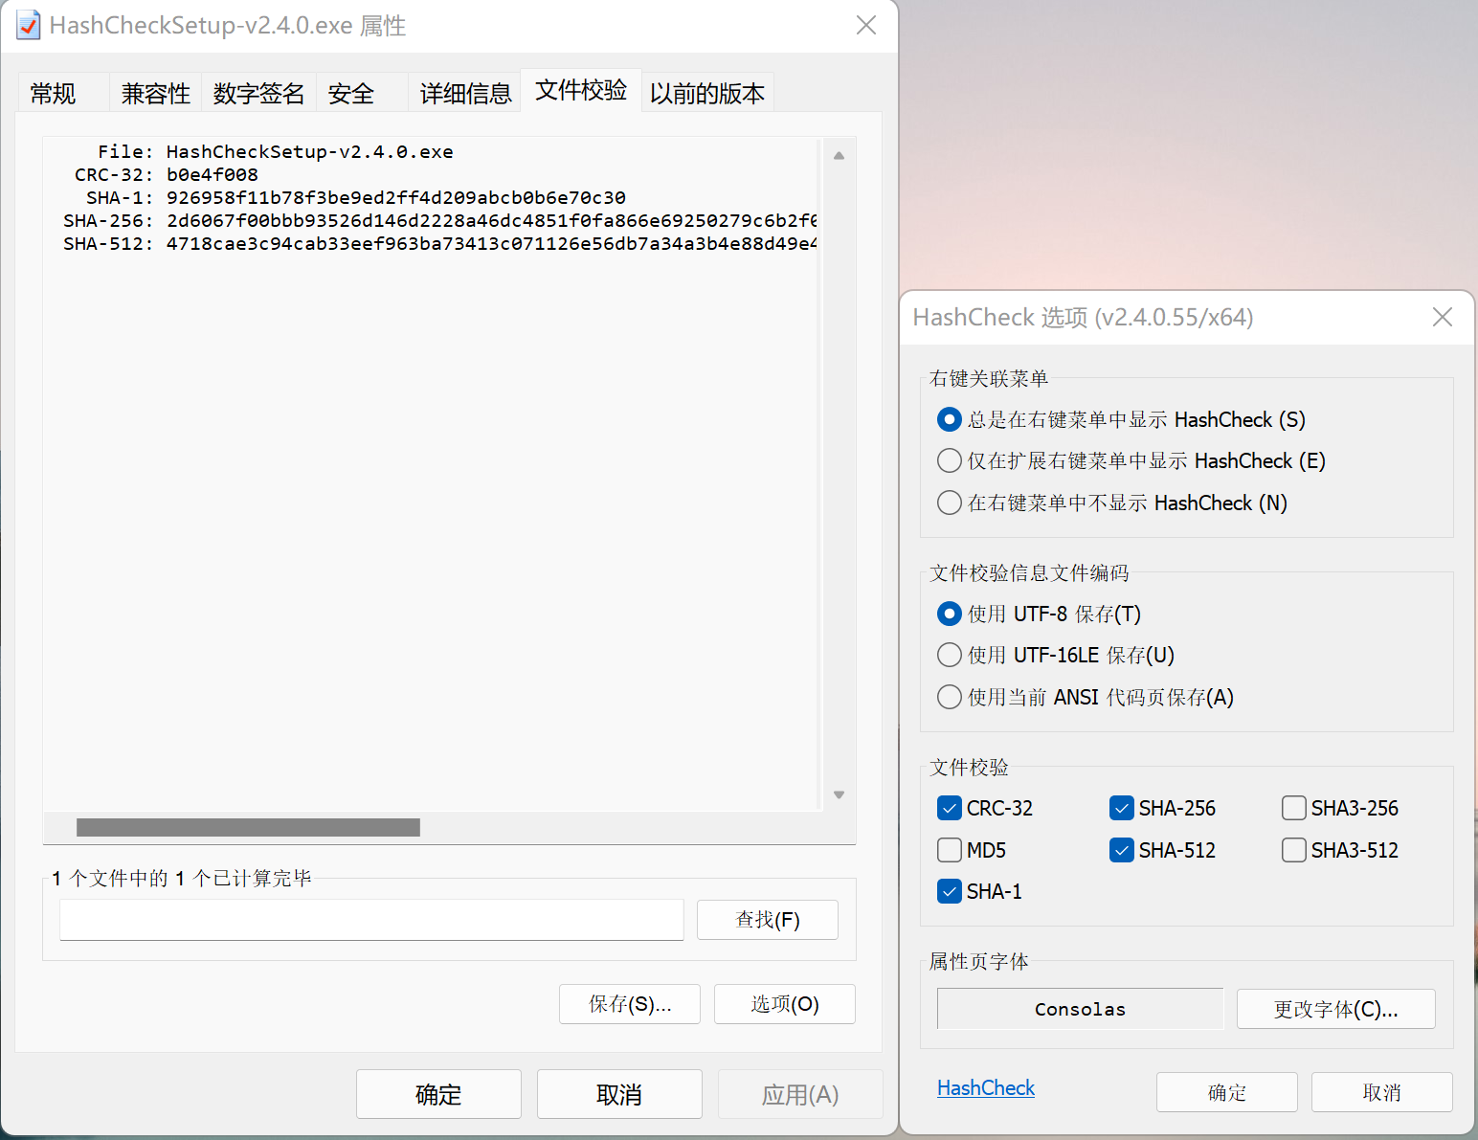
Task: Click the File: HashCheckSetup-v2.4.0.exe line
Action: pos(276,152)
